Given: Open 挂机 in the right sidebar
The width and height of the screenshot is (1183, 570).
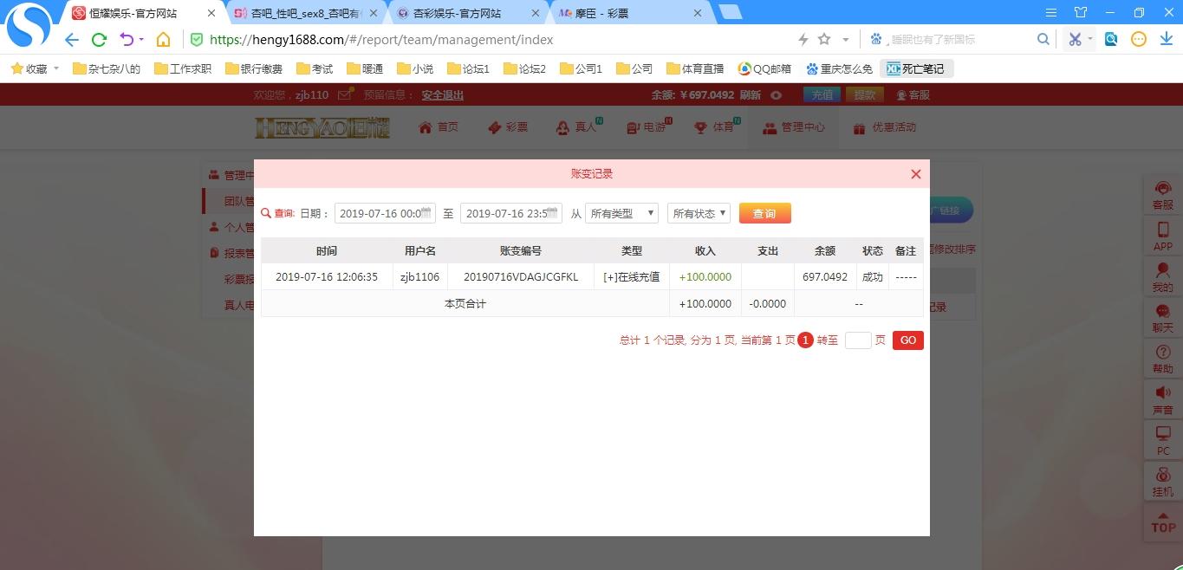Looking at the screenshot, I should click(1163, 481).
